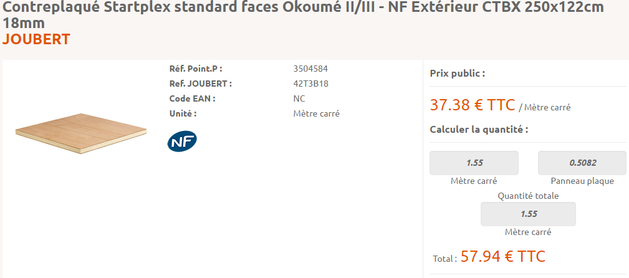Click the 57.94 € TTC total amount

[x=502, y=256]
